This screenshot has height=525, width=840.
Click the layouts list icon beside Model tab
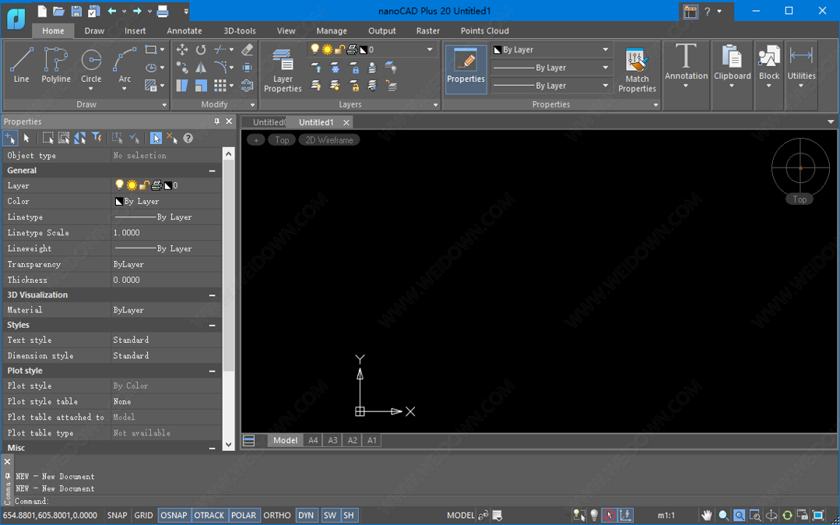[248, 441]
